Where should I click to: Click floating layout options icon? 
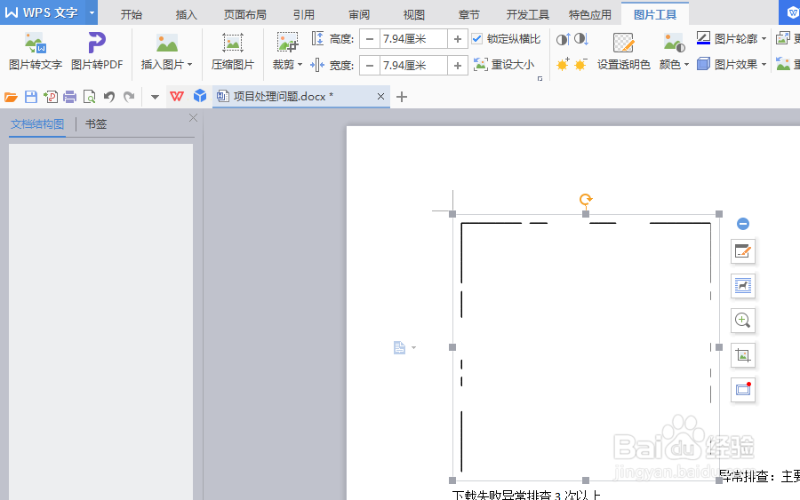click(743, 286)
